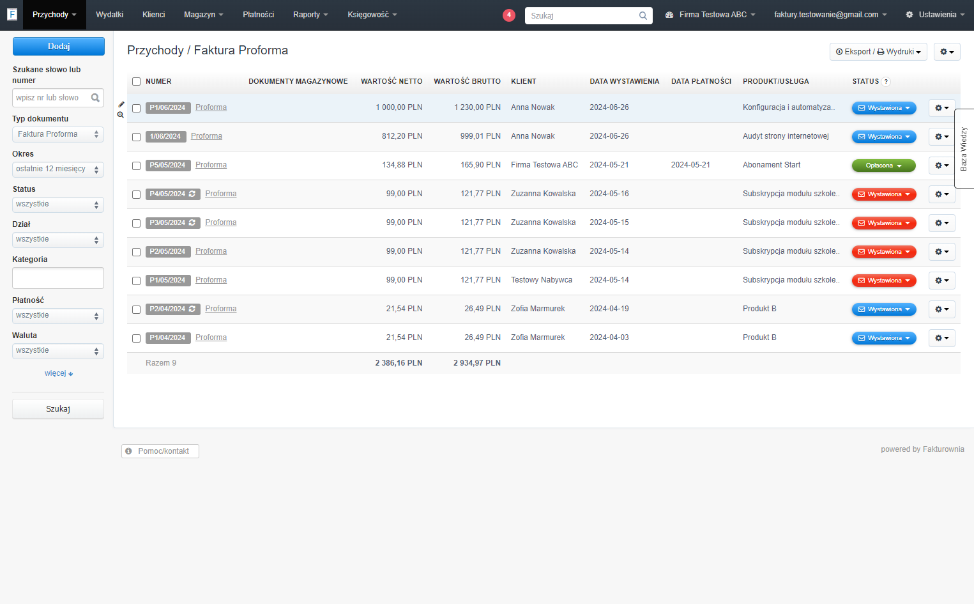Open the Raporty menu
Image resolution: width=974 pixels, height=604 pixels.
coord(310,15)
